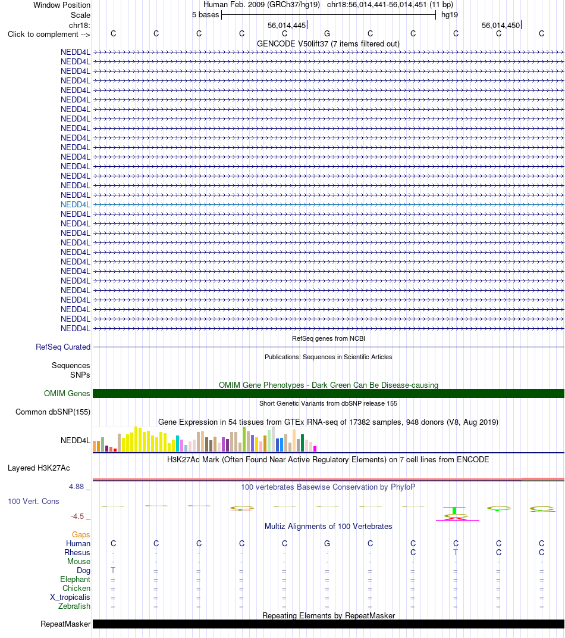
Task: Open 'Multiz Alignments of 100 Vertebrates' title
Action: pyautogui.click(x=328, y=526)
